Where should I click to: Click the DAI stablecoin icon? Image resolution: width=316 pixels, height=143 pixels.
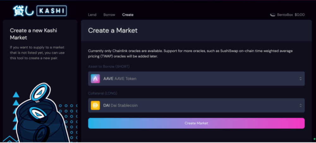click(95, 105)
